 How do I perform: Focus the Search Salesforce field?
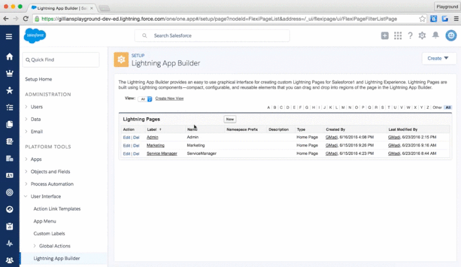(212, 35)
